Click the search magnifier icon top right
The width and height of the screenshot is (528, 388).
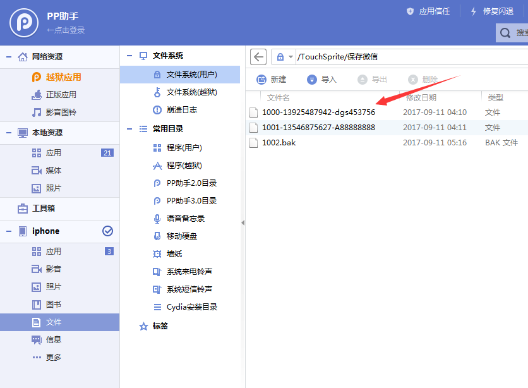pos(504,32)
